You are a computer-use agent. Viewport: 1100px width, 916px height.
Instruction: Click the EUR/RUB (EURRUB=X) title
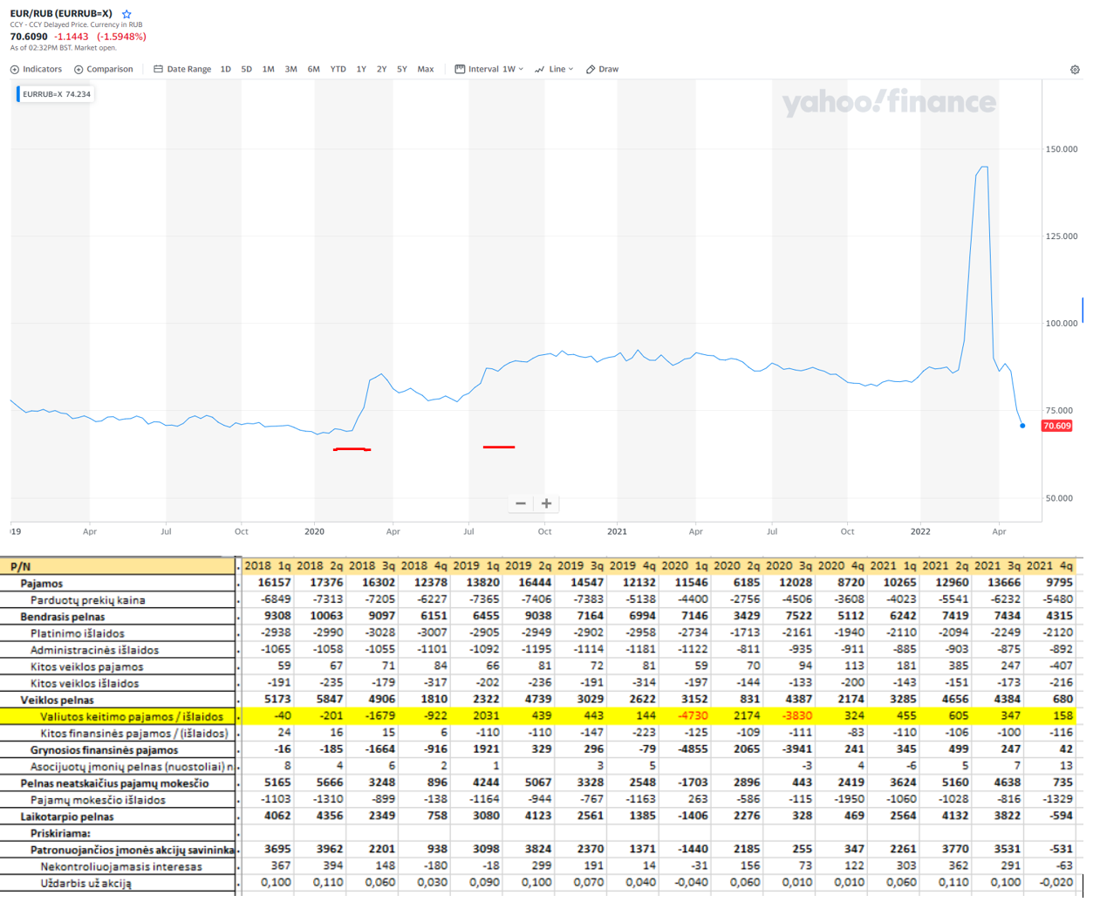[x=61, y=14]
